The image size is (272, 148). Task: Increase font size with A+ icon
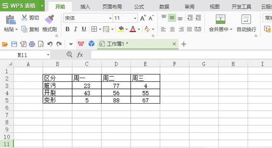[x=143, y=18]
